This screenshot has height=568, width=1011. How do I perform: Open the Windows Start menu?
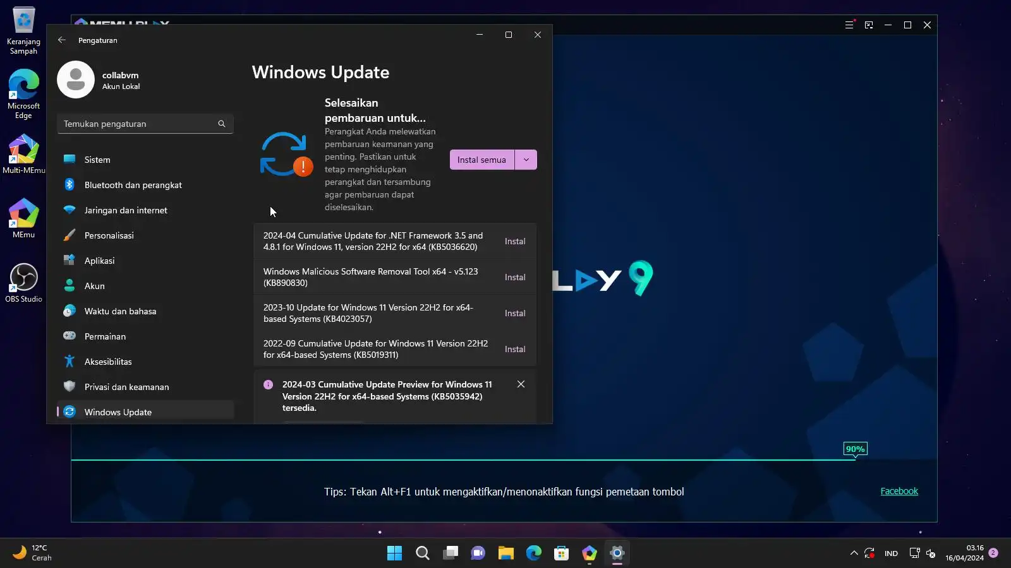395,553
